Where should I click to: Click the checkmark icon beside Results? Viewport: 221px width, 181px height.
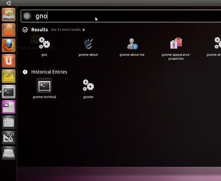(x=25, y=30)
